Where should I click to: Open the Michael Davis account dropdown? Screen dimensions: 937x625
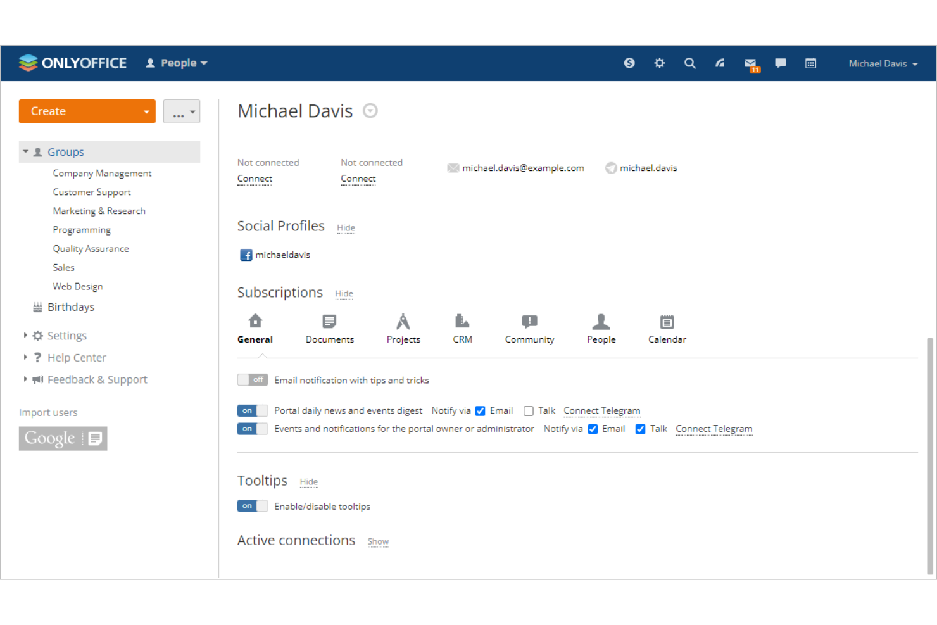point(883,63)
